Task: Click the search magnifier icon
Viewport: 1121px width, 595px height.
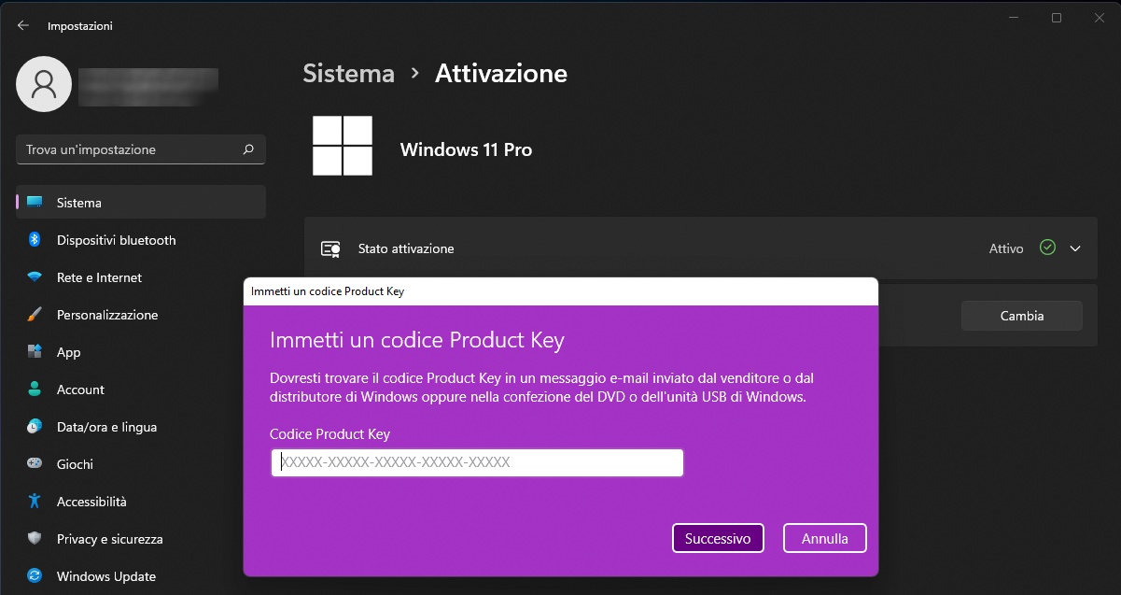Action: (248, 149)
